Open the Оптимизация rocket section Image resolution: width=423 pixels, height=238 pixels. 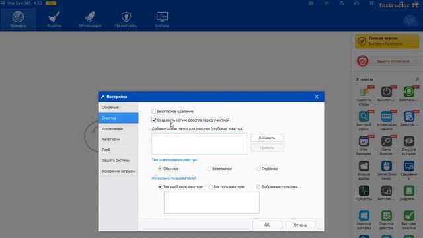click(x=90, y=19)
